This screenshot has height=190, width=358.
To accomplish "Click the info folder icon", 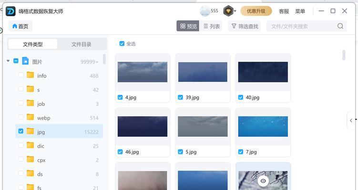I will [x=30, y=75].
